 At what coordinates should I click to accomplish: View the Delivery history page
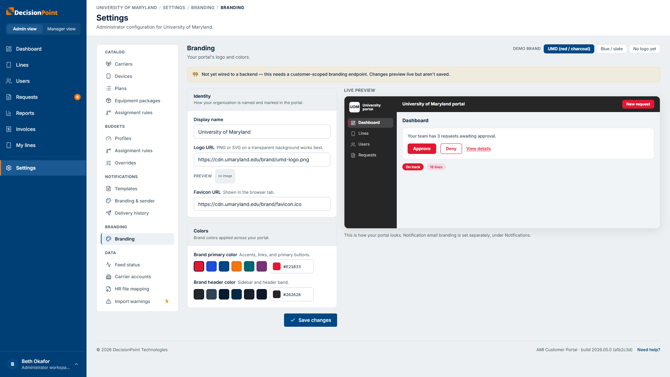[137, 213]
